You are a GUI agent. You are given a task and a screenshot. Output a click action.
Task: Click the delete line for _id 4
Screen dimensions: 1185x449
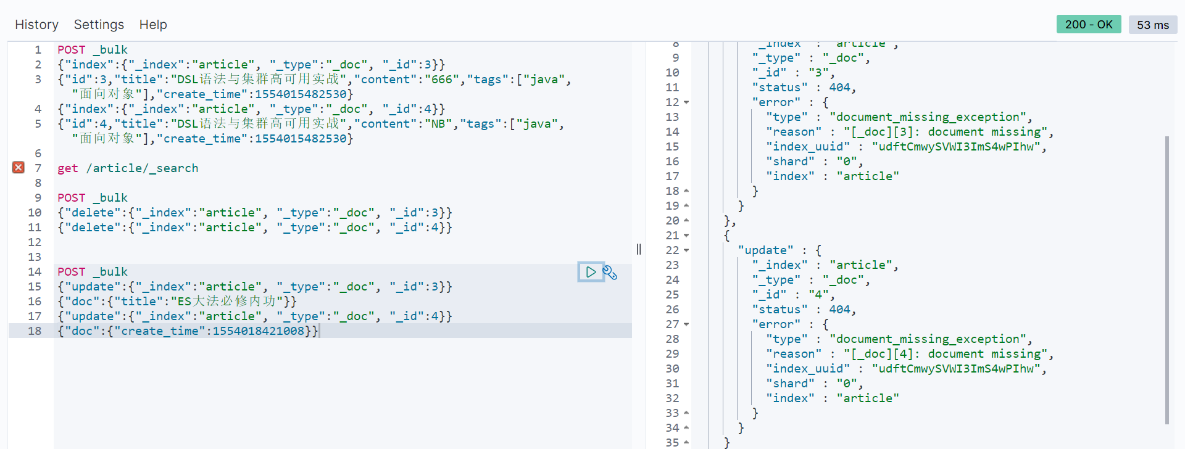tap(255, 227)
